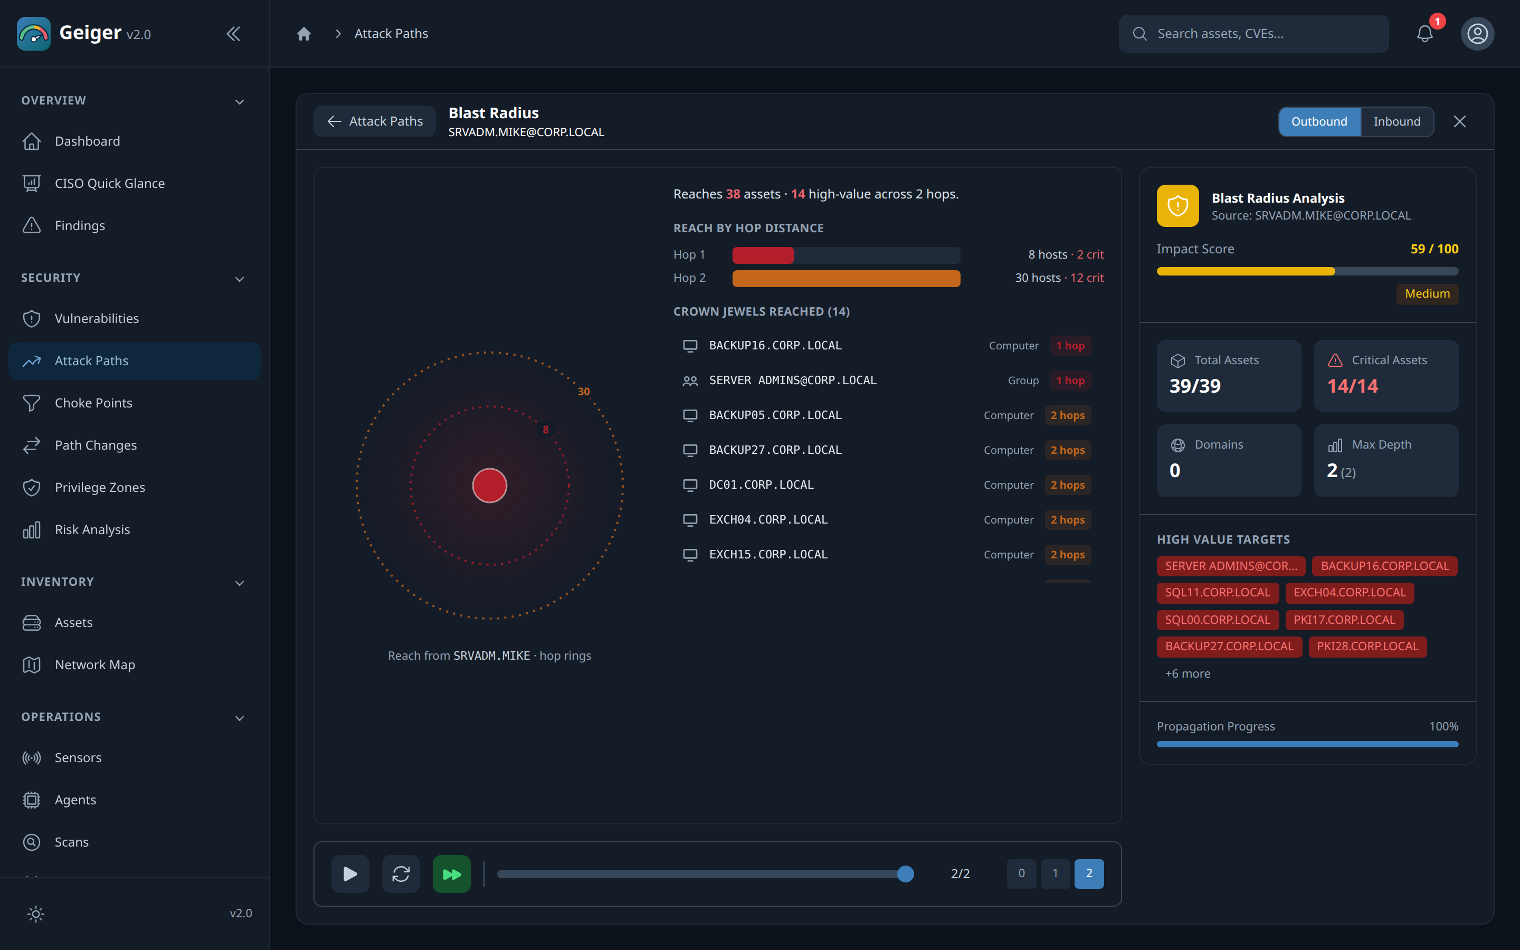Screen dimensions: 1520x950
Task: Click the Geiger logo icon
Action: (33, 33)
